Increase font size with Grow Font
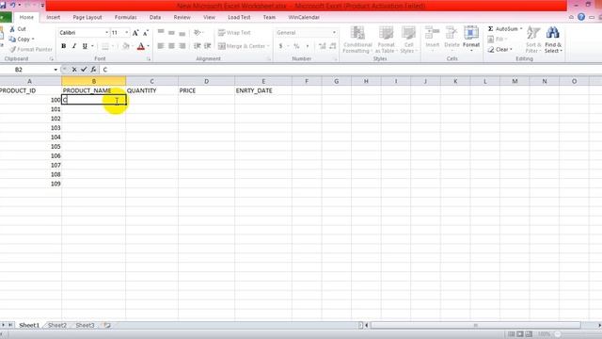 pyautogui.click(x=135, y=33)
